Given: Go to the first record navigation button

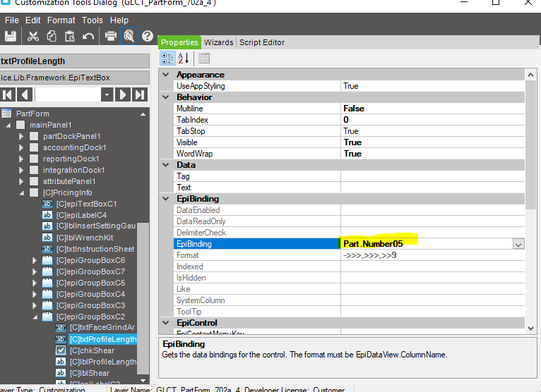Looking at the screenshot, I should 8,94.
